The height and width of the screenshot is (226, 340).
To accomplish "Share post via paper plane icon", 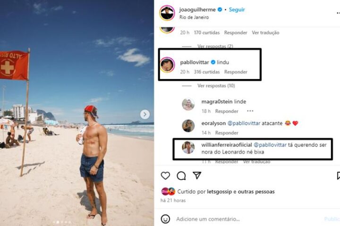I will 197,176.
